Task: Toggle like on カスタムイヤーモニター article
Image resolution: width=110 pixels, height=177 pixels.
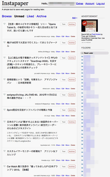Action: click(4, 151)
